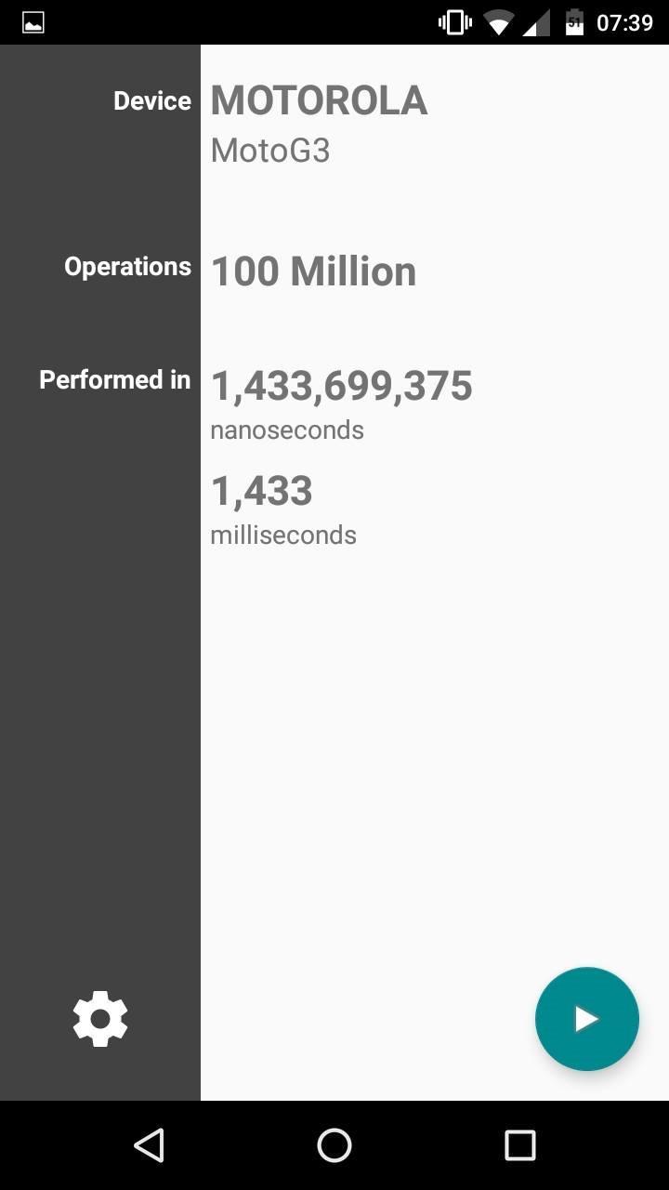Tap the vibrate mode status icon

pos(455,22)
